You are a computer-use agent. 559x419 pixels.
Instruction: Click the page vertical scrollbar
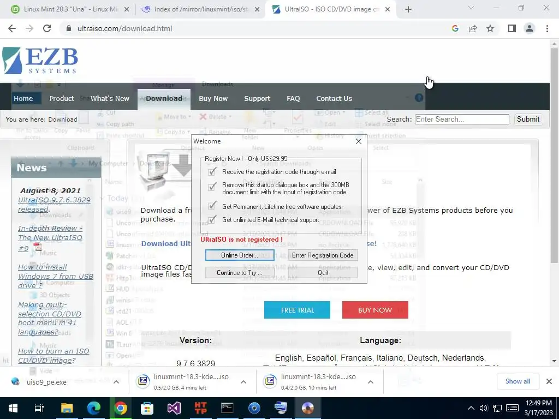(554, 155)
